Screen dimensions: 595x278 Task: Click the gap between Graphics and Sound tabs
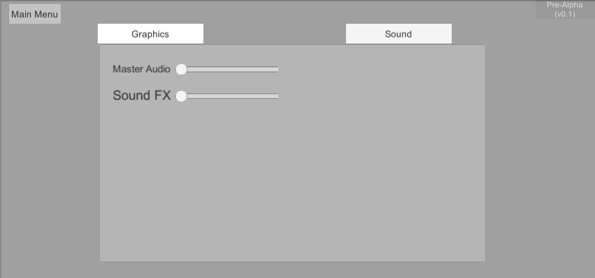click(x=274, y=34)
